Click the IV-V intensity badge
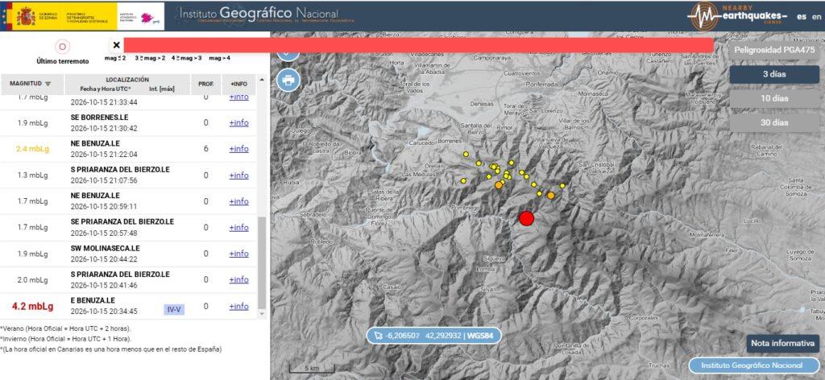Image resolution: width=825 pixels, height=380 pixels. click(x=174, y=310)
